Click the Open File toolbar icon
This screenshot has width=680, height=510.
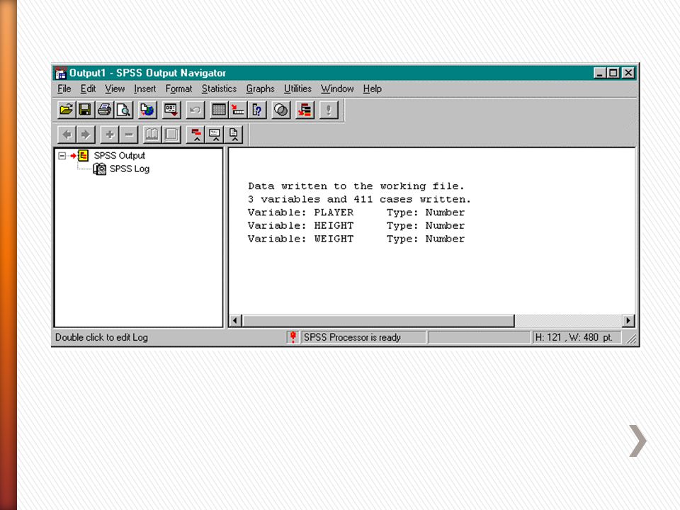(67, 110)
